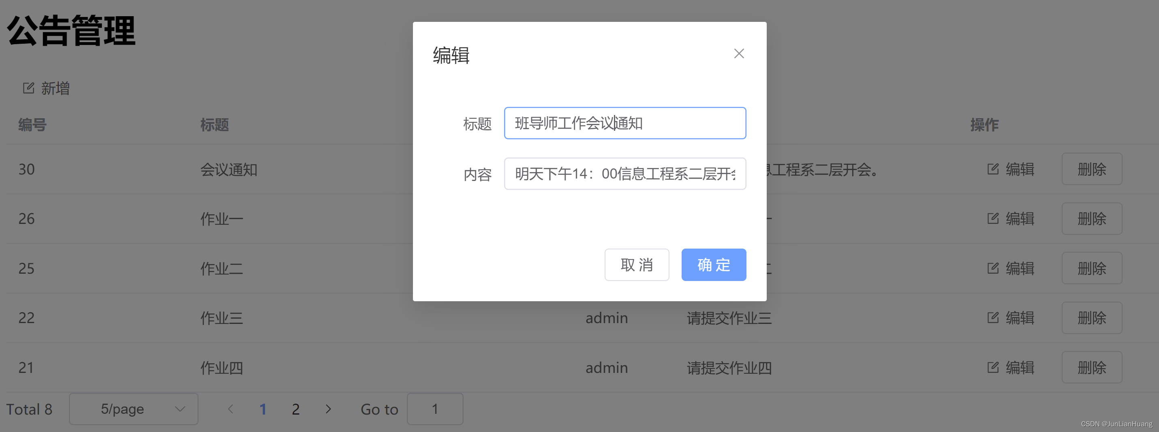Image resolution: width=1159 pixels, height=432 pixels.
Task: Click admin in the 作业四 row
Action: pos(607,367)
